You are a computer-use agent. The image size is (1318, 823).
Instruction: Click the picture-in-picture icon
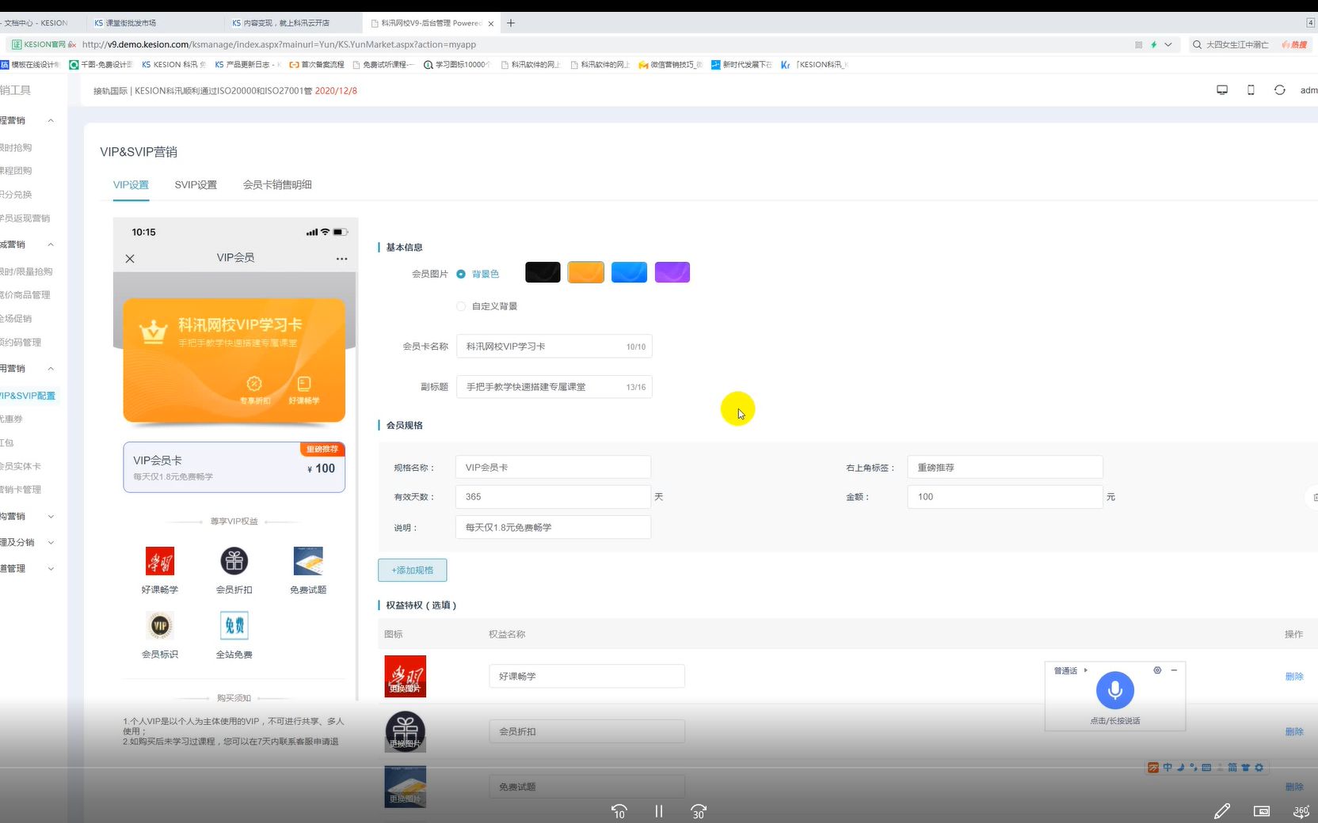point(1262,811)
